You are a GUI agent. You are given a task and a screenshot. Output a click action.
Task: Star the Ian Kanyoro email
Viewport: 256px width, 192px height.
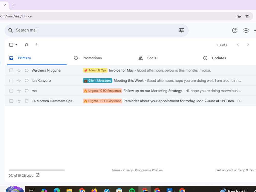click(x=19, y=81)
